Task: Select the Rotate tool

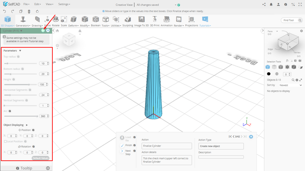Action: pos(56,21)
